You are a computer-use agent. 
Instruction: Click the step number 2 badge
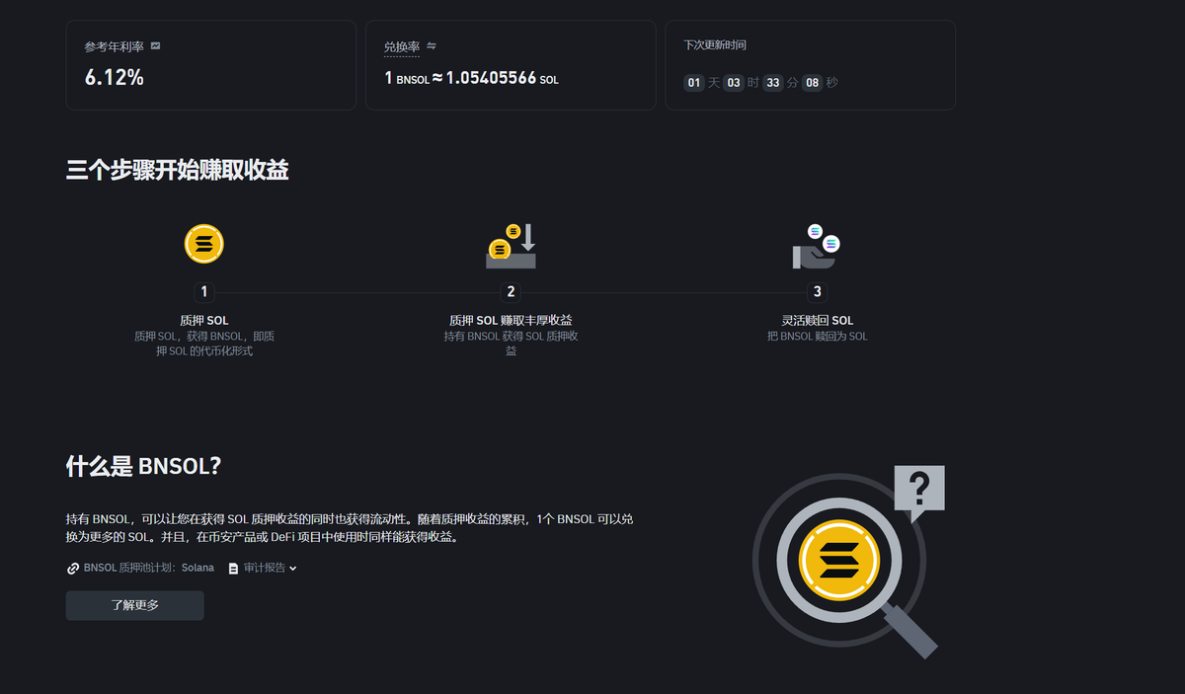click(511, 292)
